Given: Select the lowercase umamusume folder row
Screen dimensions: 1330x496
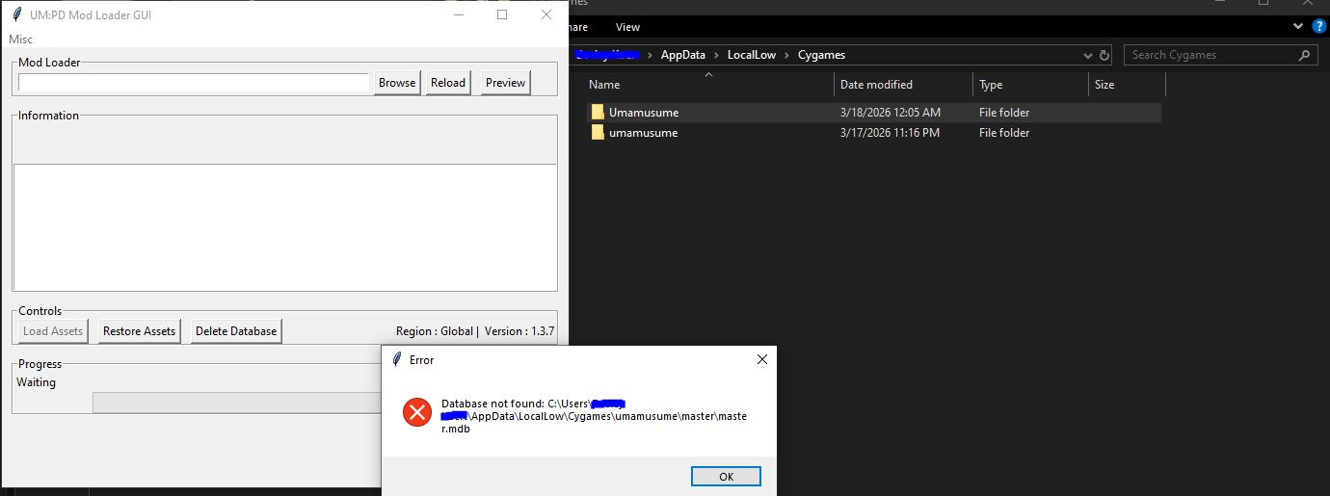Looking at the screenshot, I should pyautogui.click(x=873, y=133).
